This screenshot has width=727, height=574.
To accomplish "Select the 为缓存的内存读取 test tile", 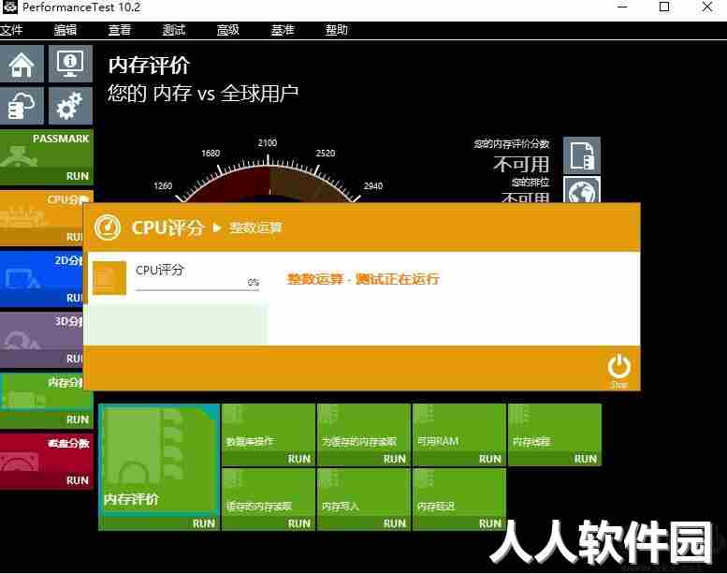I will [364, 428].
